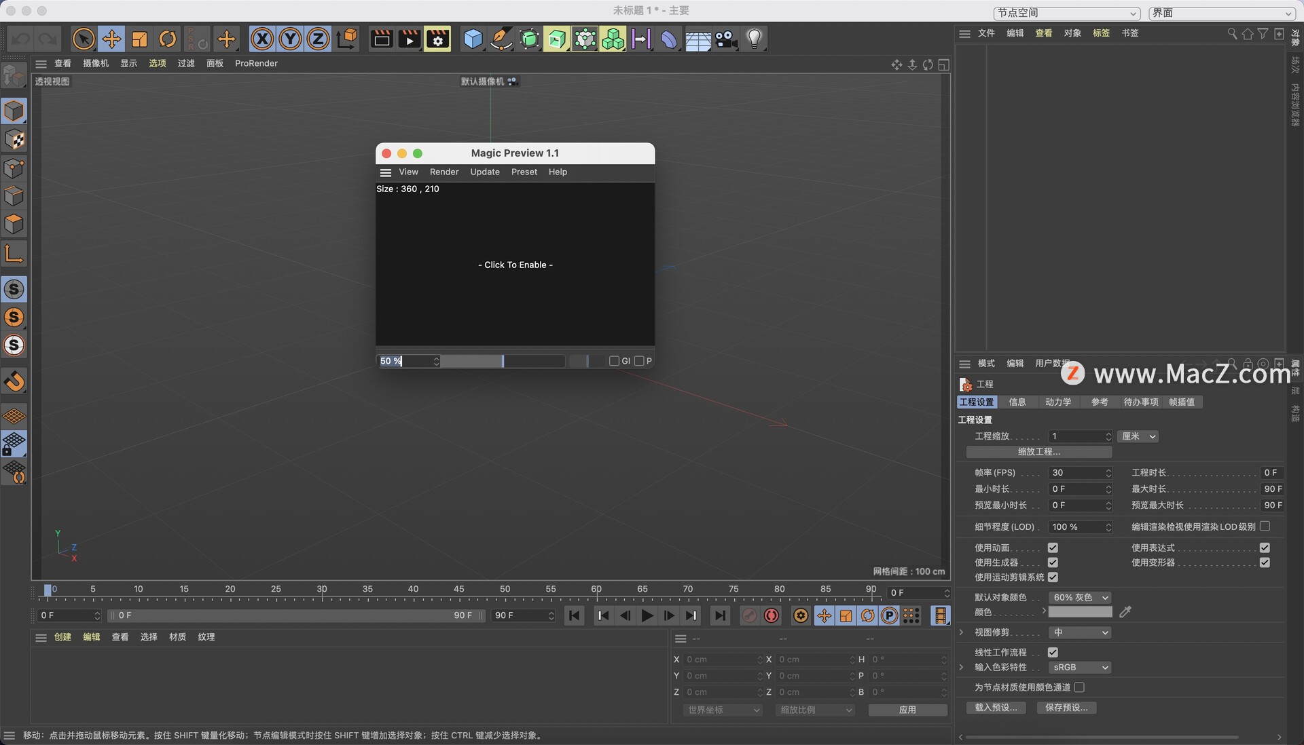Toggle Y axis lock
Viewport: 1304px width, 745px height.
click(290, 39)
